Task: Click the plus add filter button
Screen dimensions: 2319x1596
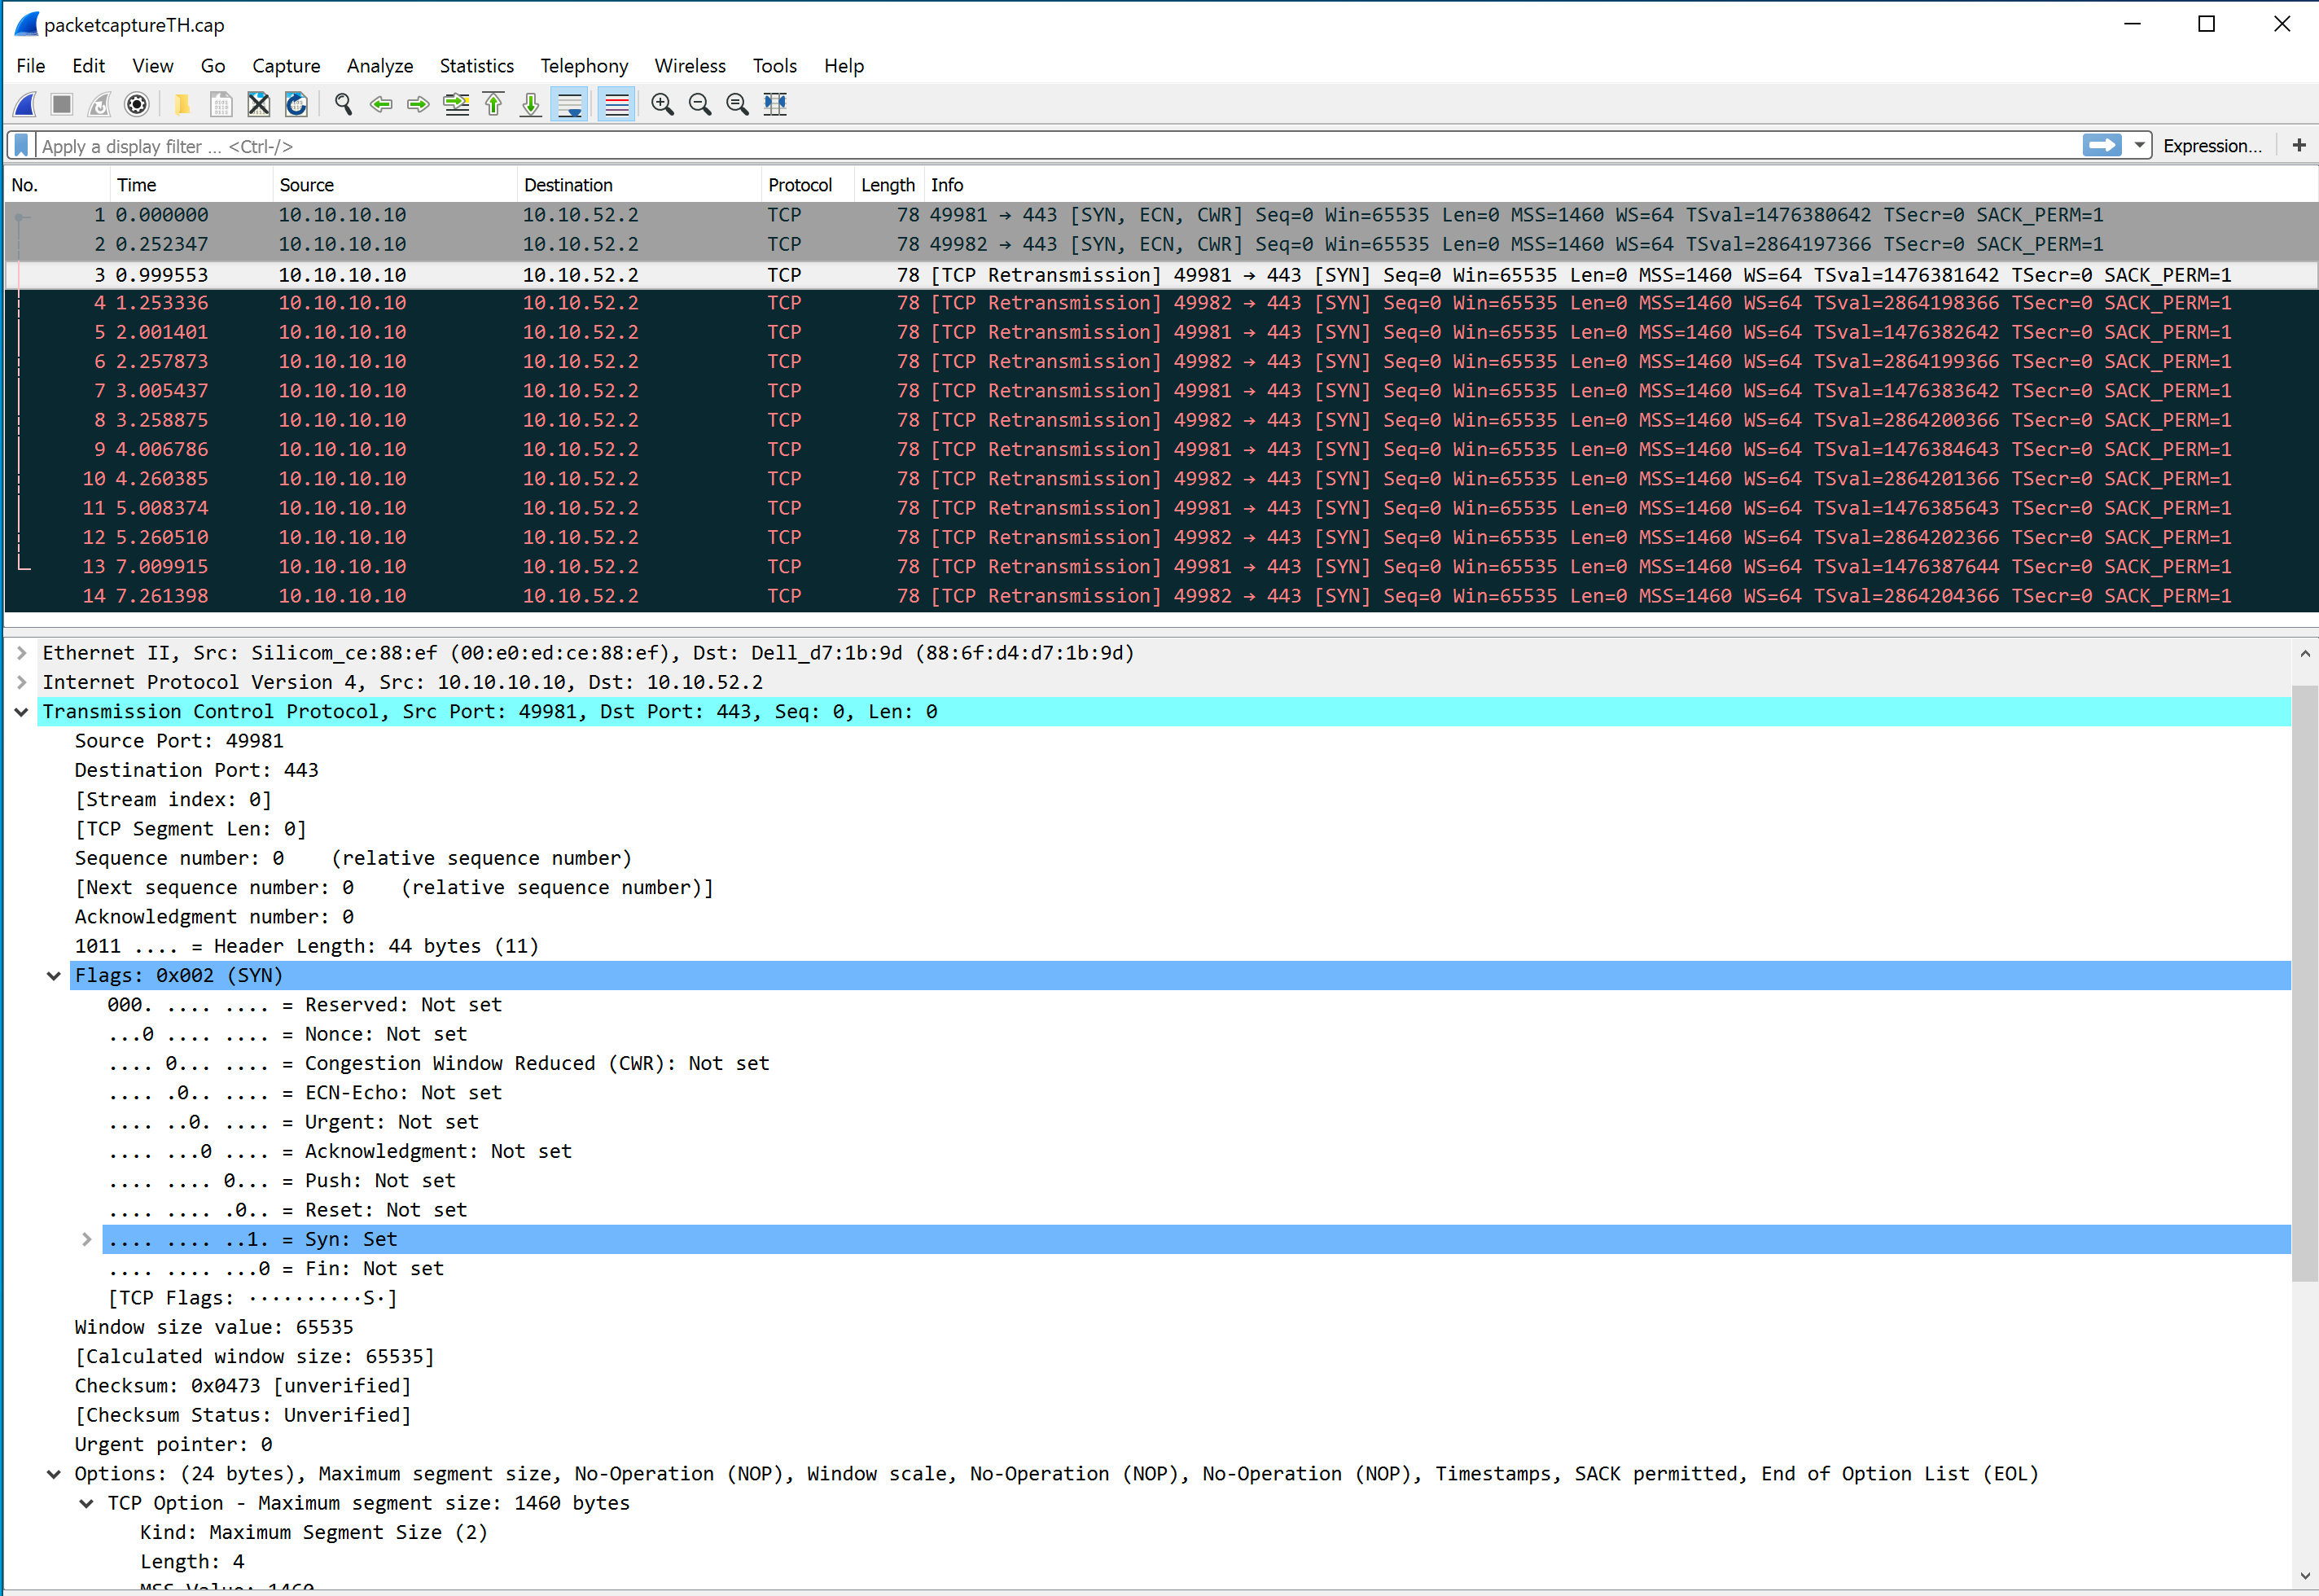Action: click(x=2298, y=146)
